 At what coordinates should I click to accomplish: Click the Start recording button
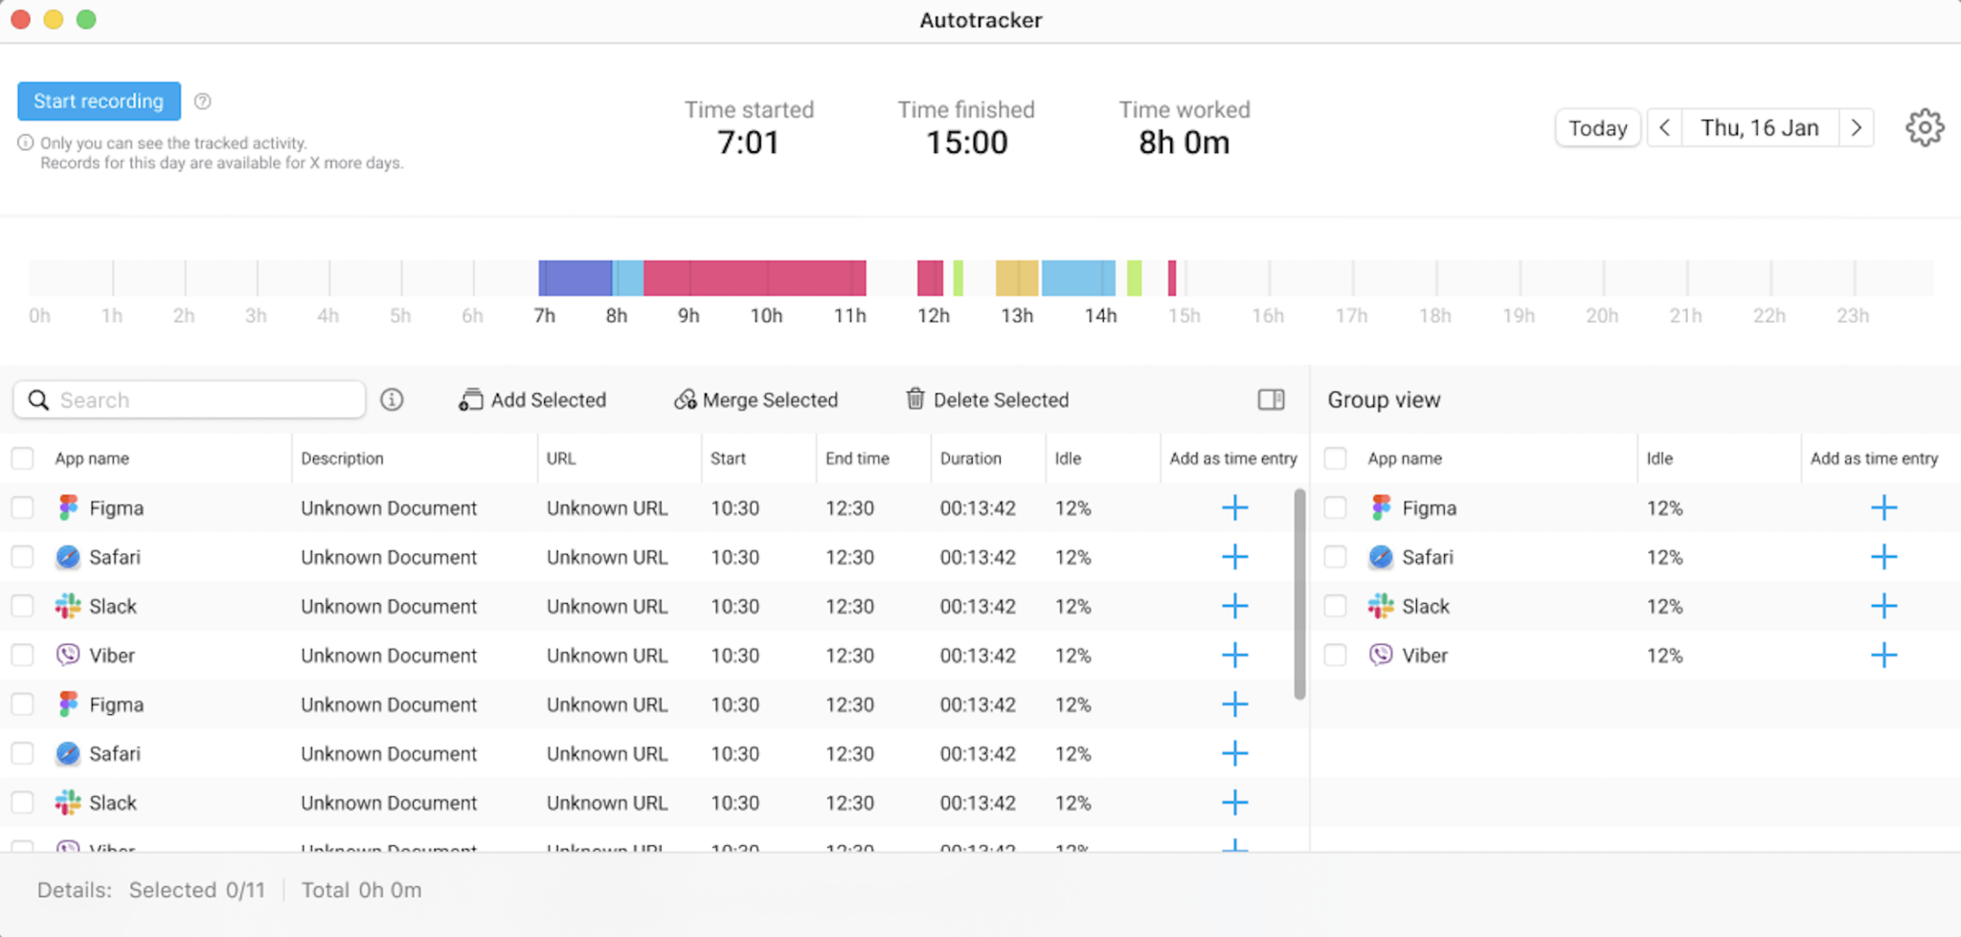[x=99, y=101]
